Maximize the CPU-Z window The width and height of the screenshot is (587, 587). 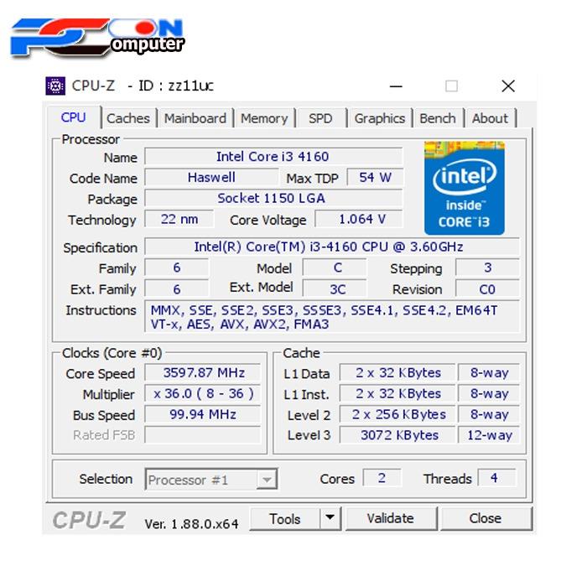(x=451, y=86)
